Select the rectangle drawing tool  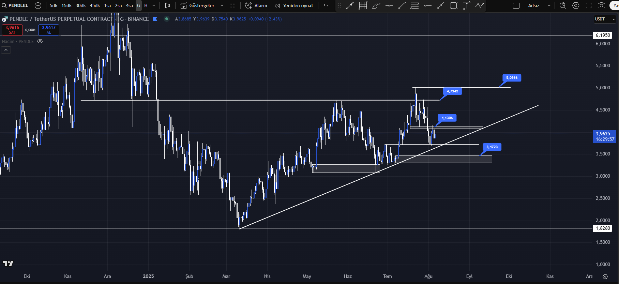(x=453, y=5)
